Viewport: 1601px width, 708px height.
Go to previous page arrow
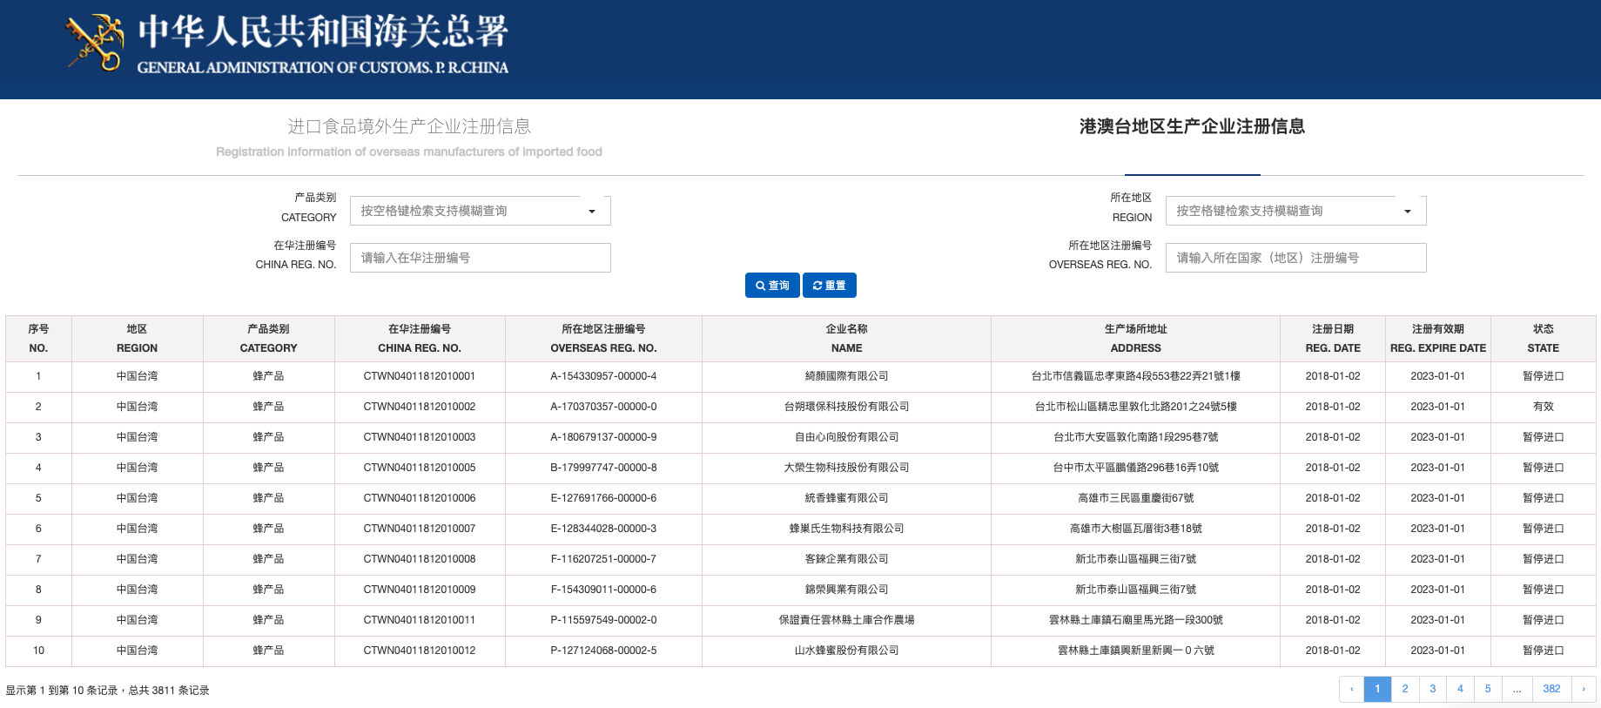1352,689
